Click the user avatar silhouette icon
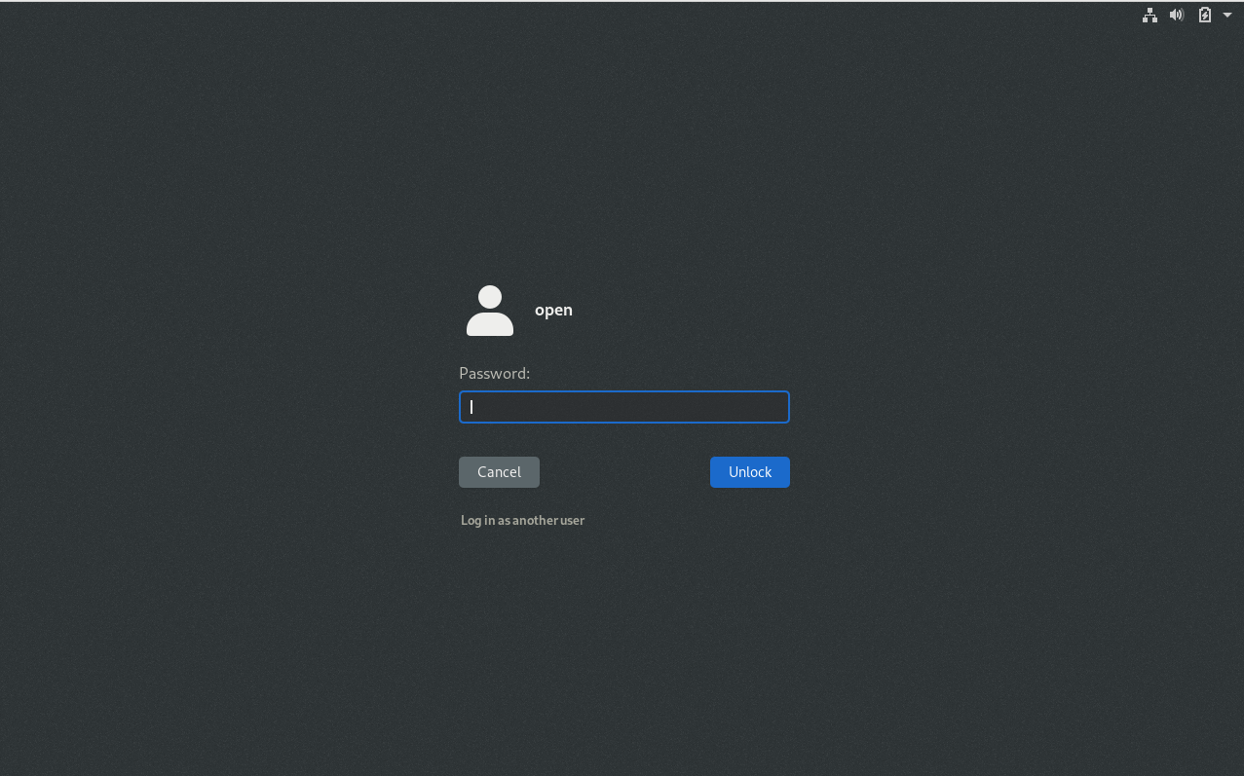The image size is (1244, 776). (x=490, y=311)
